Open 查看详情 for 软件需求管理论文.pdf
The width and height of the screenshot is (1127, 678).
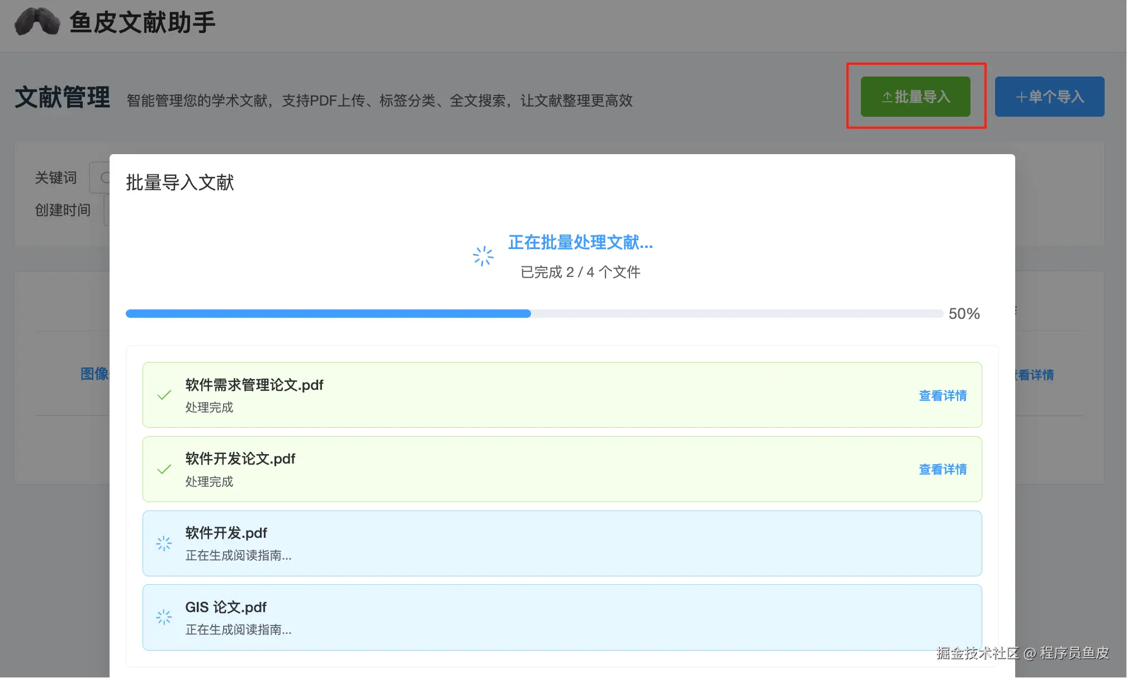point(943,395)
